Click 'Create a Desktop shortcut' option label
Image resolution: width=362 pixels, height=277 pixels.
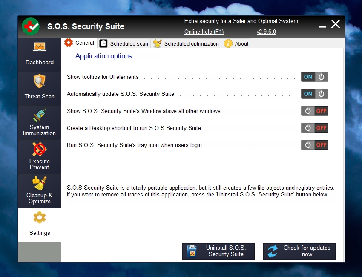[134, 128]
